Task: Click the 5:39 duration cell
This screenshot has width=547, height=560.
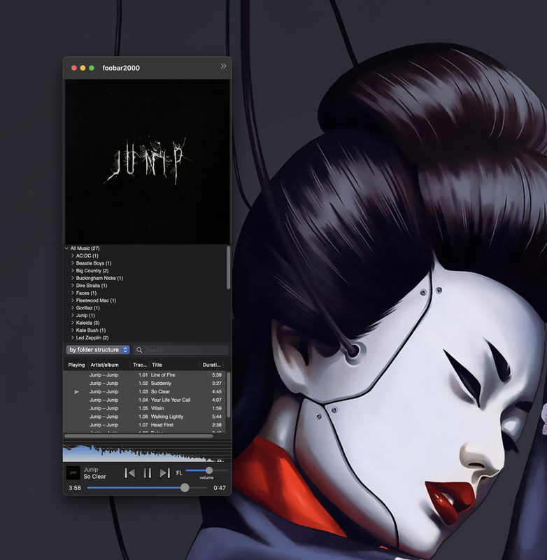Action: coord(217,375)
